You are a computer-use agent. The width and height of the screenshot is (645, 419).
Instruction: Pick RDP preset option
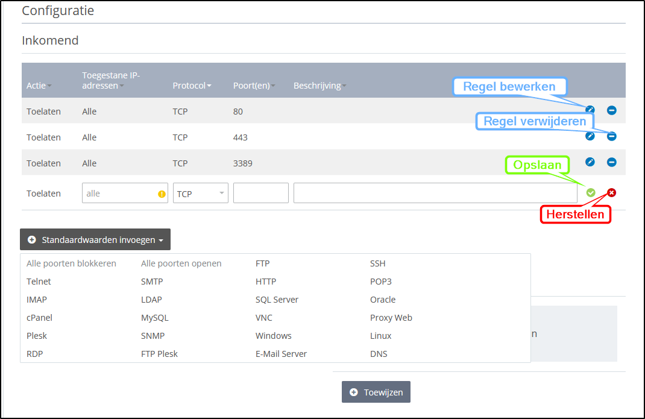tap(35, 354)
